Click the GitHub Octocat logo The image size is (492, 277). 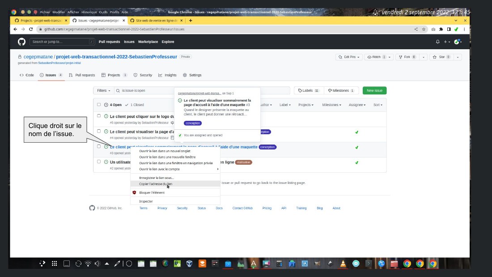[21, 42]
